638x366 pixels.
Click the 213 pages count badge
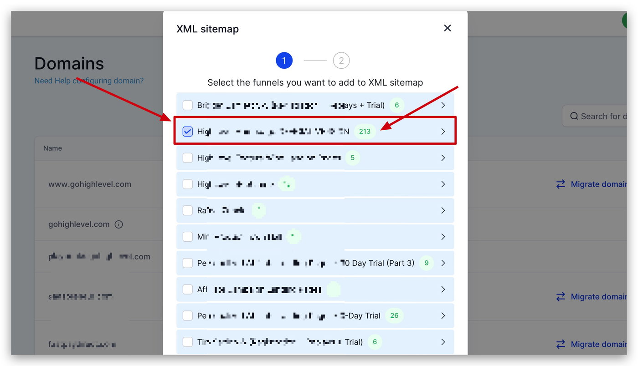[x=365, y=132]
